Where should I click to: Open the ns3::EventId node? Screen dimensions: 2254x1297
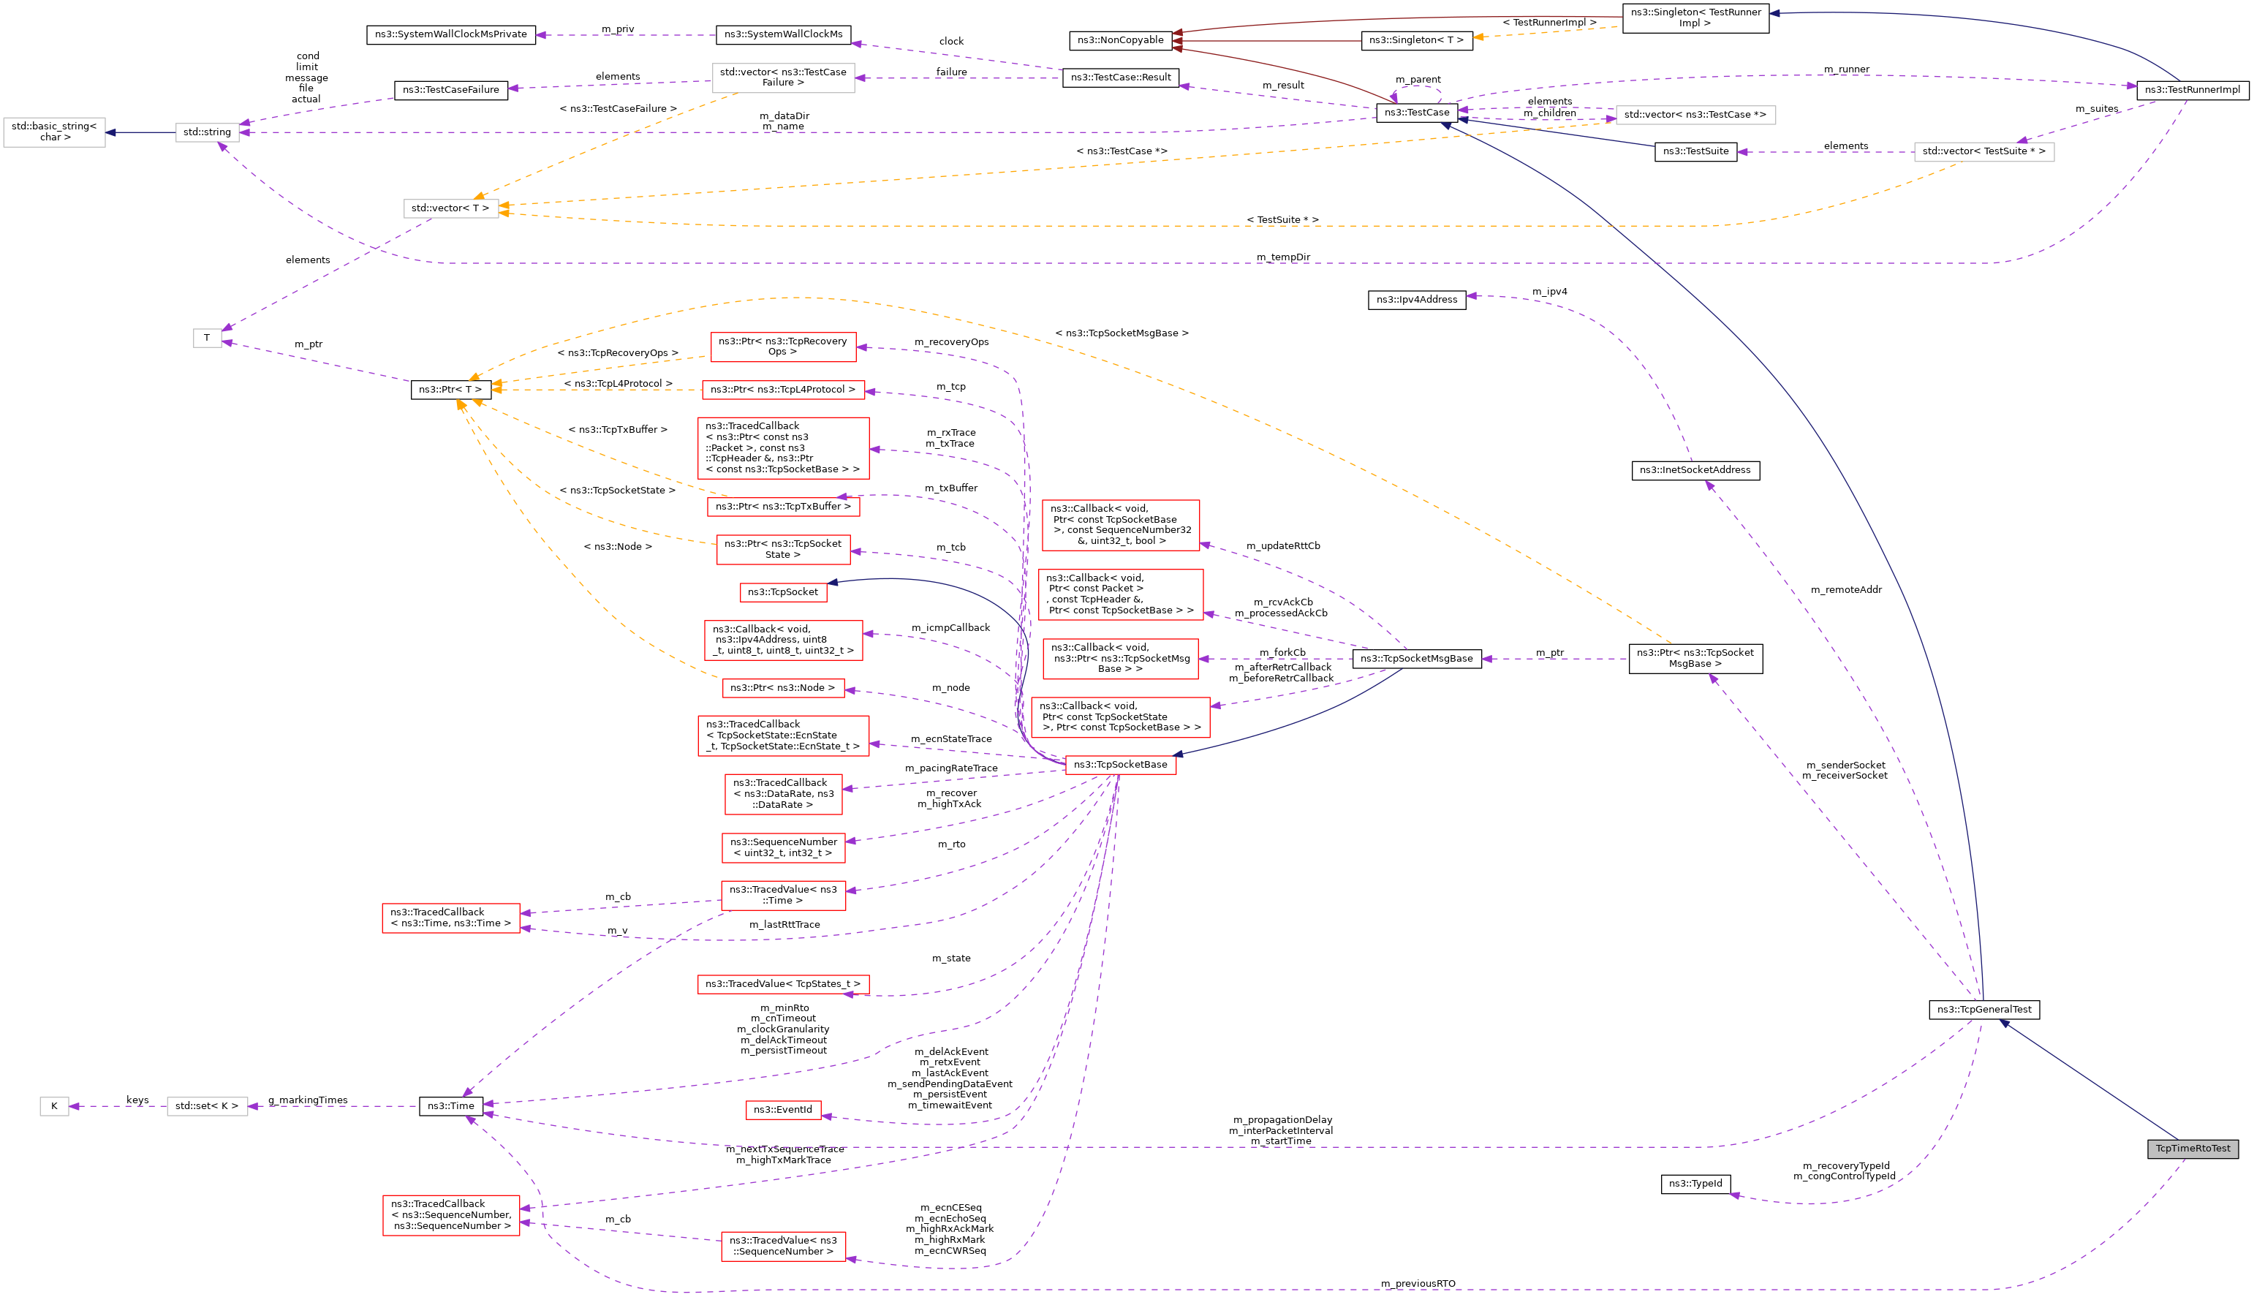click(x=782, y=1109)
